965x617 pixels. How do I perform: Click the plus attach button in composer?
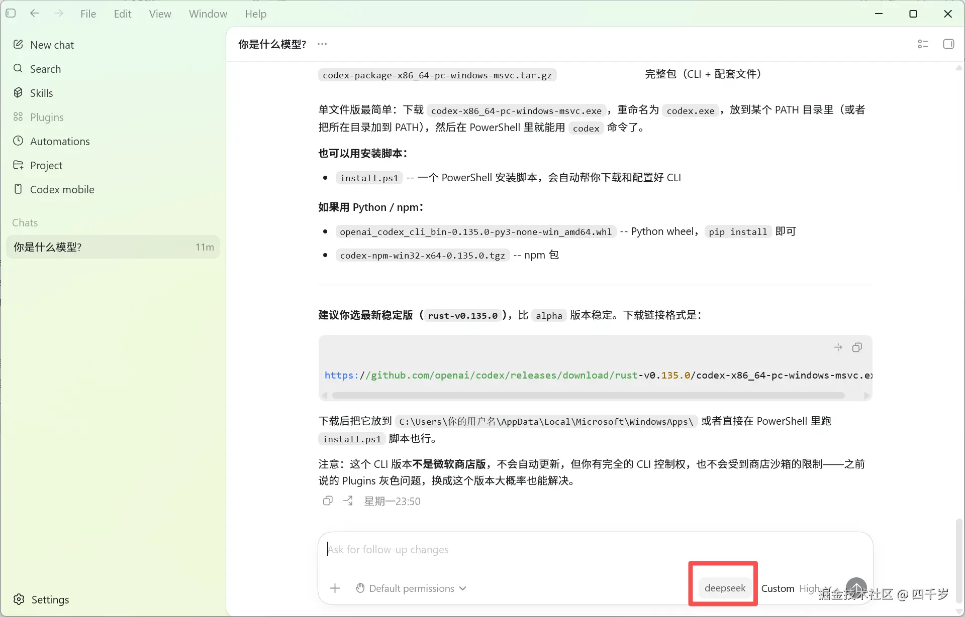pyautogui.click(x=335, y=588)
